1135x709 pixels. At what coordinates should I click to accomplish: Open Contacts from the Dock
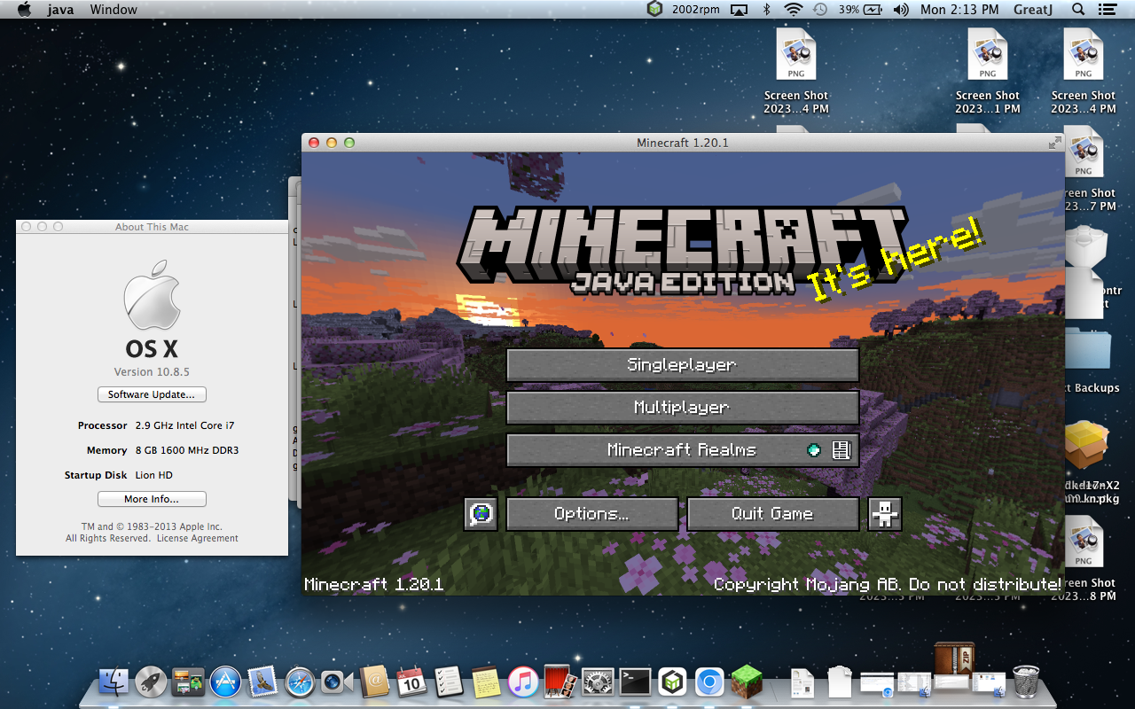pyautogui.click(x=375, y=682)
